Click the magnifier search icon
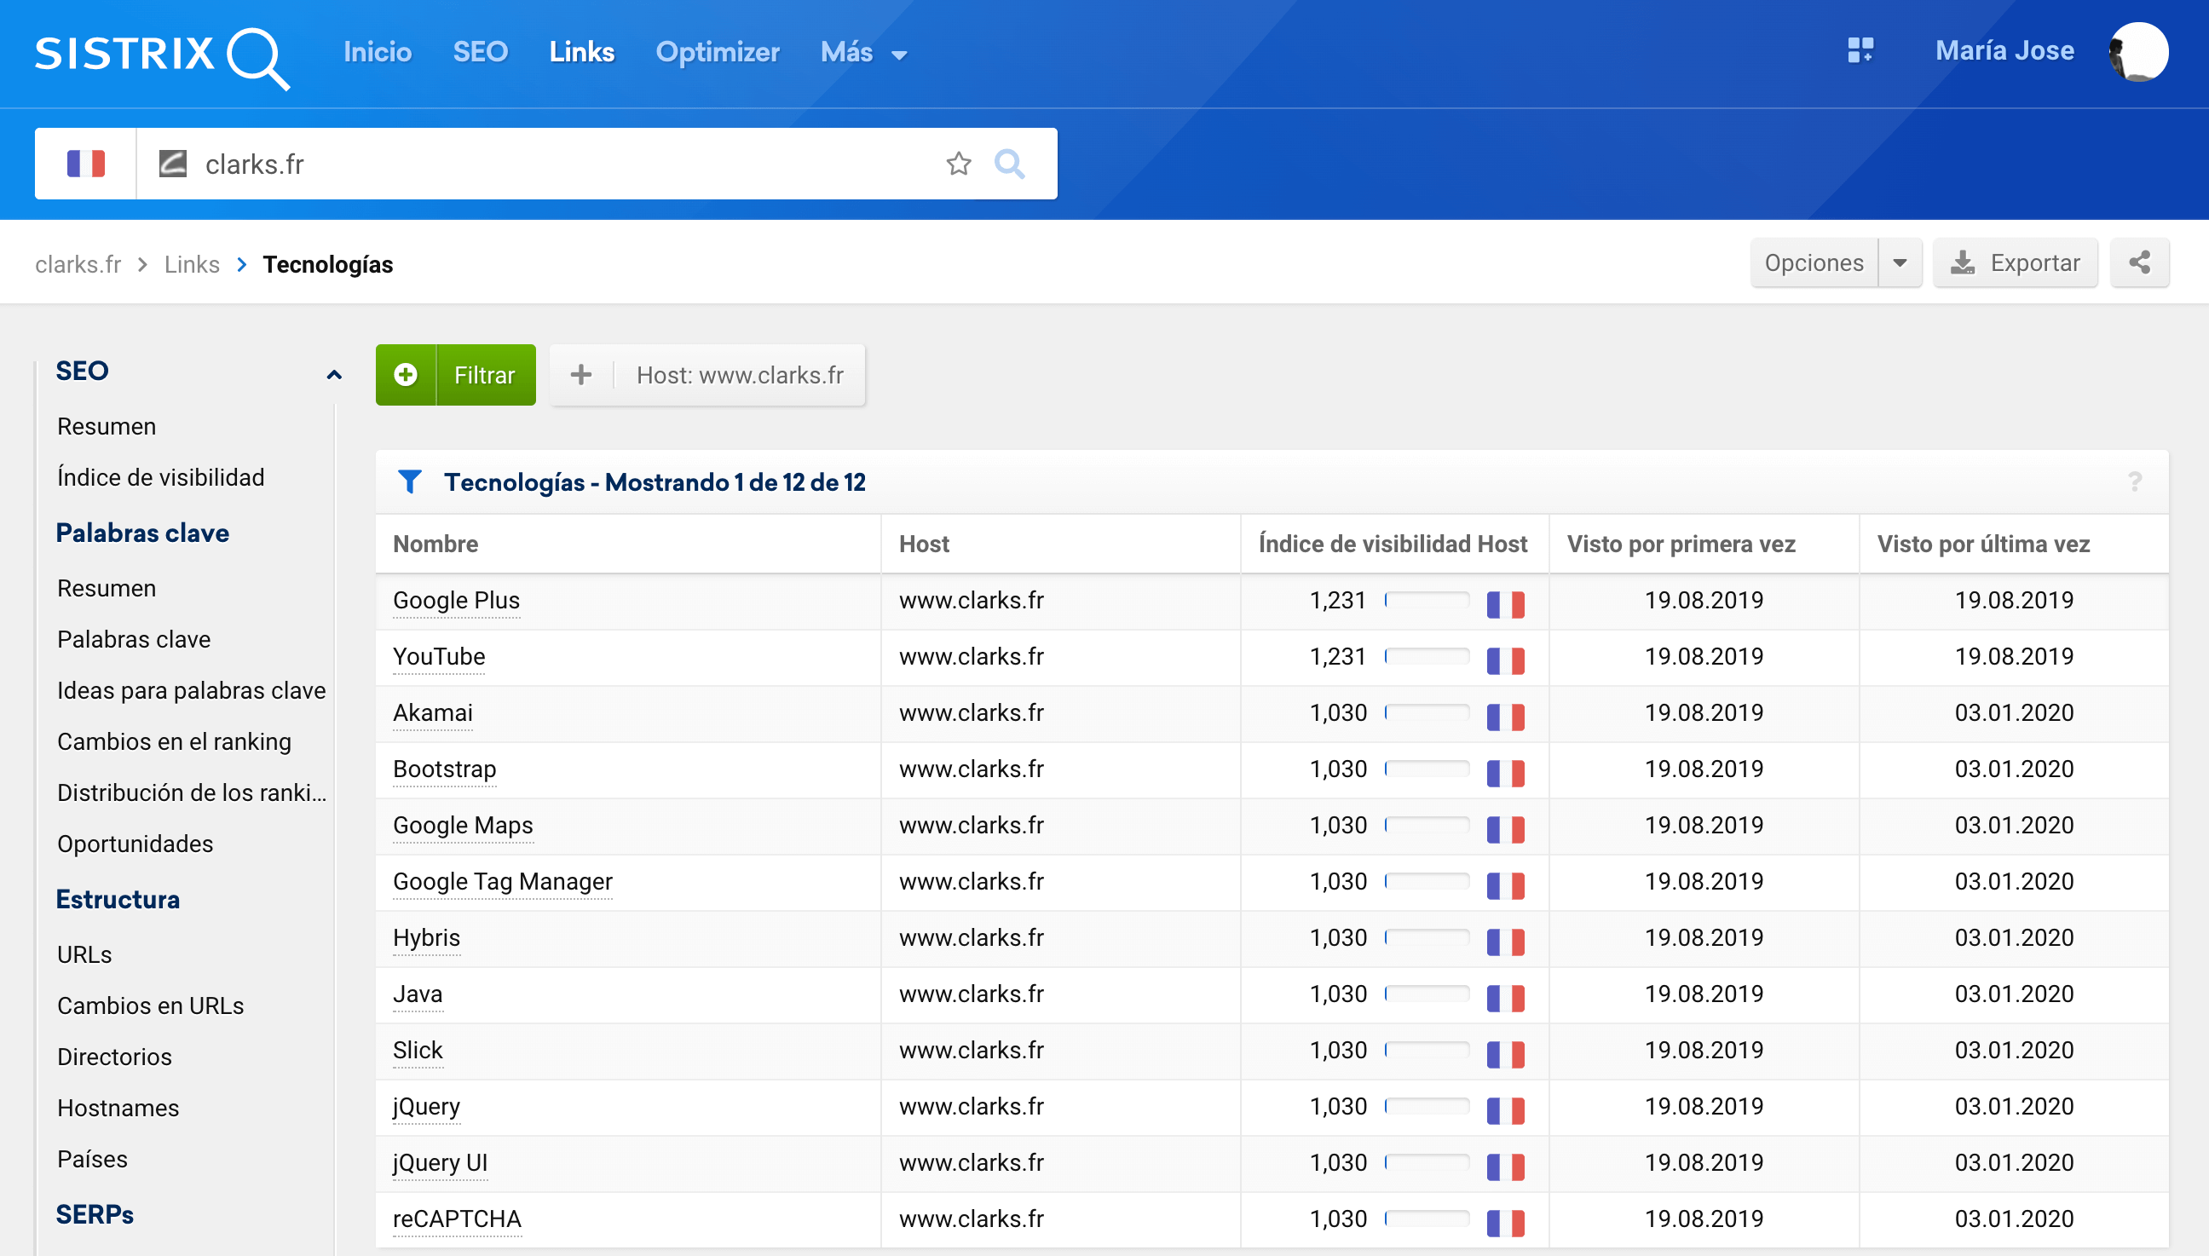Screen dimensions: 2209x1256 1009,164
